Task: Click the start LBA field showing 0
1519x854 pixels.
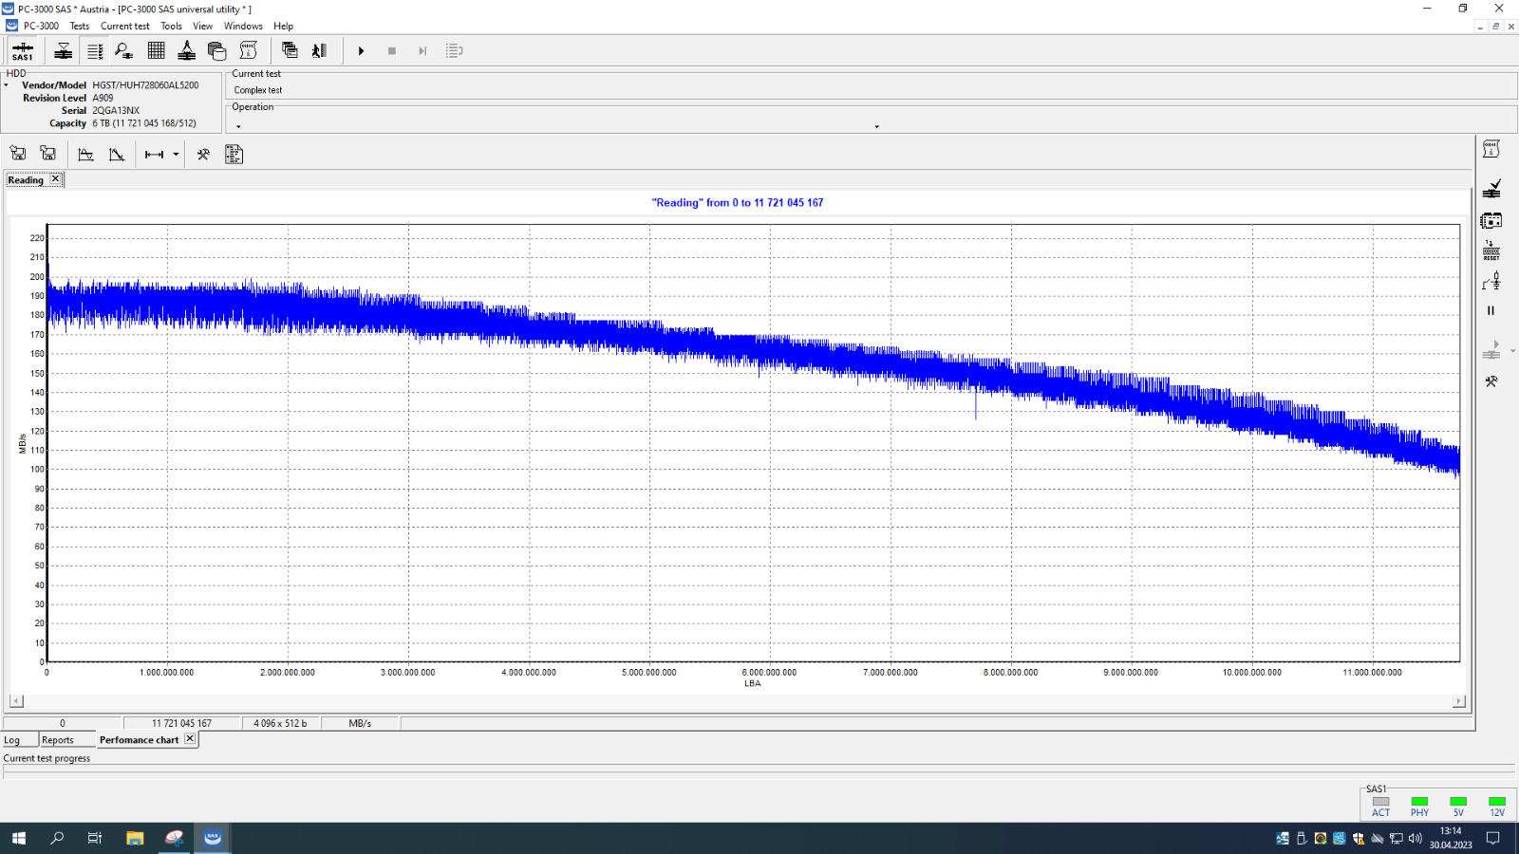Action: point(63,723)
